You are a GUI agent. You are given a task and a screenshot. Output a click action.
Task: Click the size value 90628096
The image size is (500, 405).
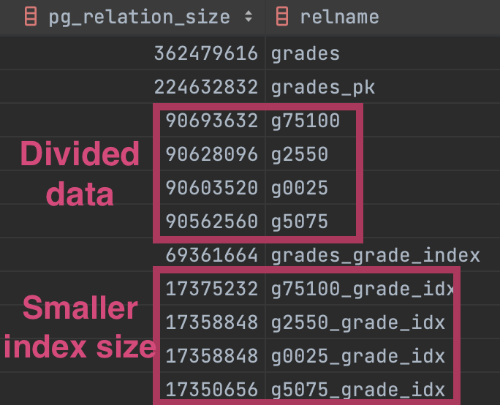point(211,154)
